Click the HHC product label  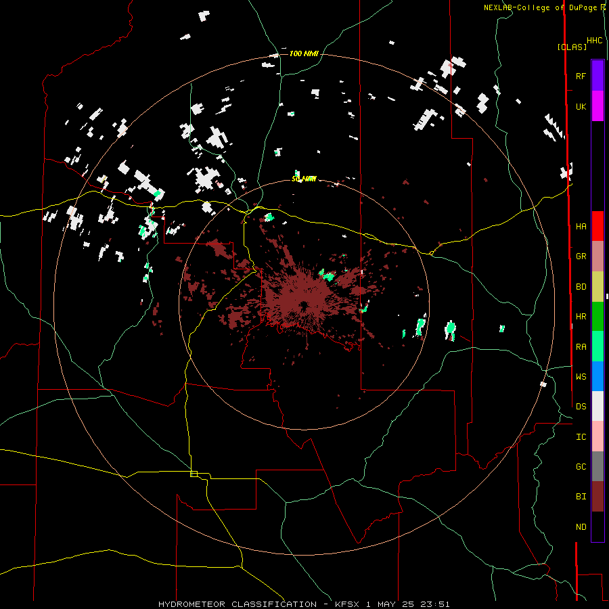[x=595, y=41]
